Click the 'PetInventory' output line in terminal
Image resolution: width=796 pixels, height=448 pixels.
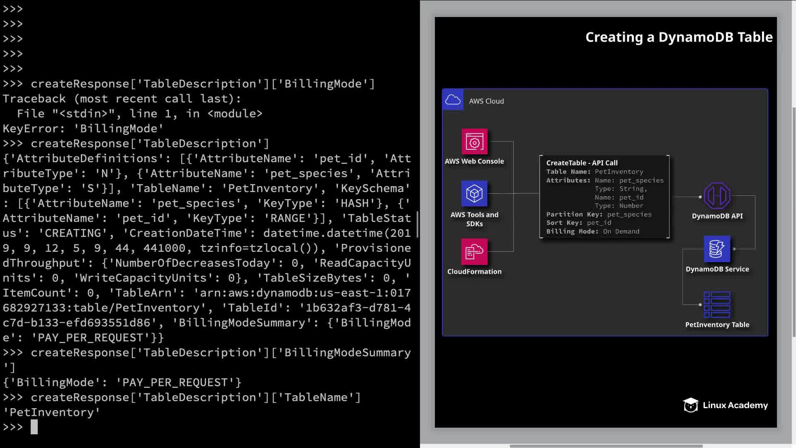pyautogui.click(x=51, y=412)
